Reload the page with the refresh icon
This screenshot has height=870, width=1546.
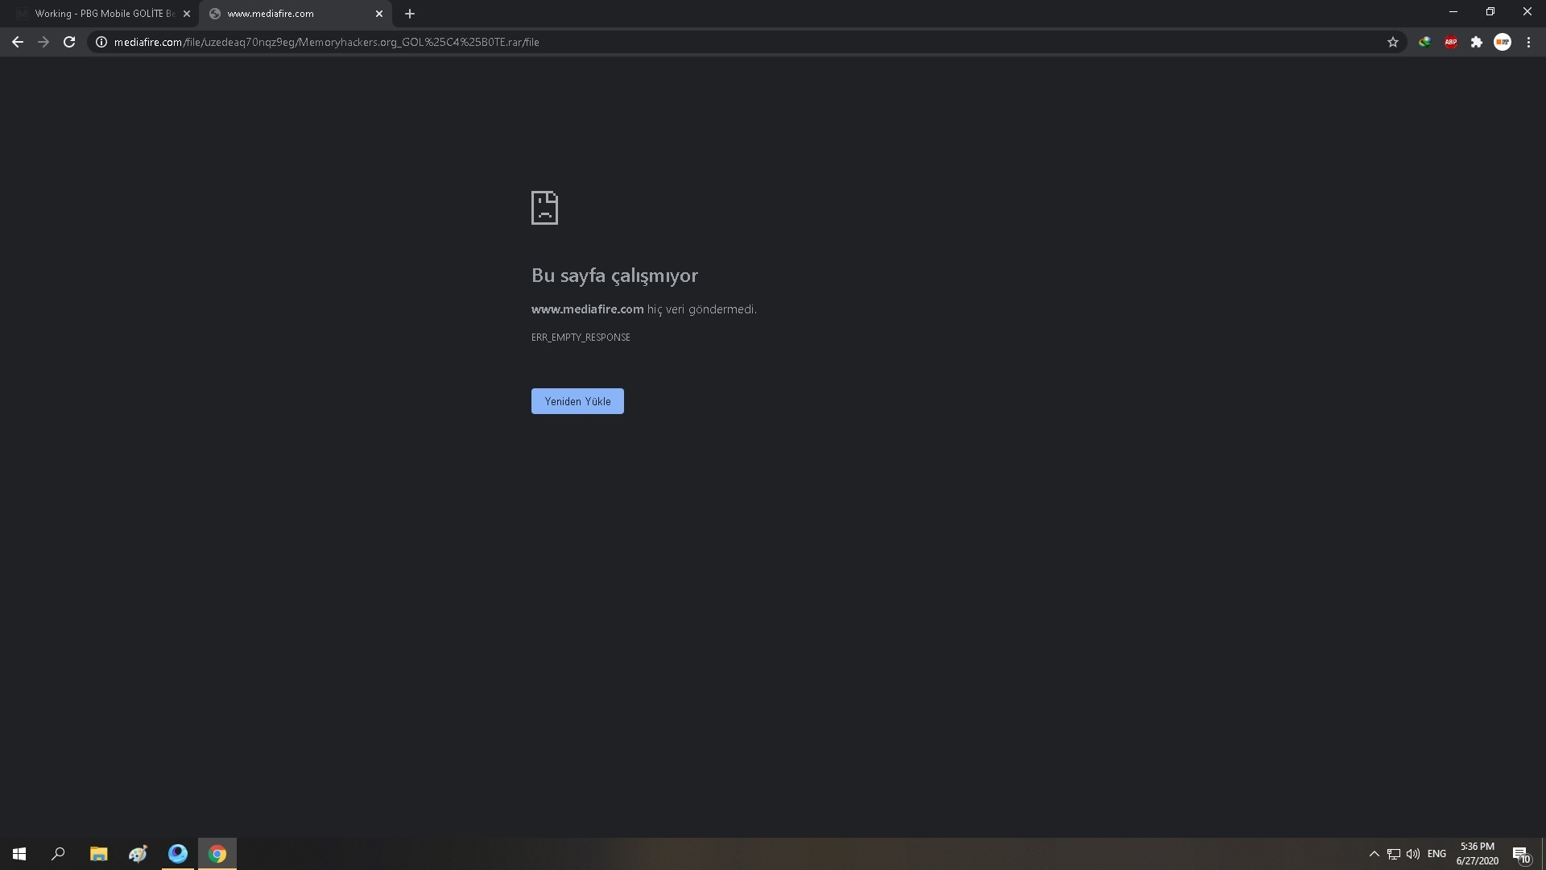click(69, 42)
